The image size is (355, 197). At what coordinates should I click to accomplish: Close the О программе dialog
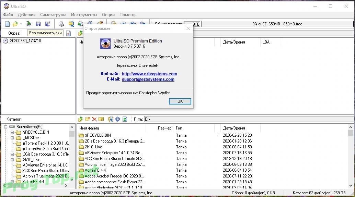pos(188,28)
